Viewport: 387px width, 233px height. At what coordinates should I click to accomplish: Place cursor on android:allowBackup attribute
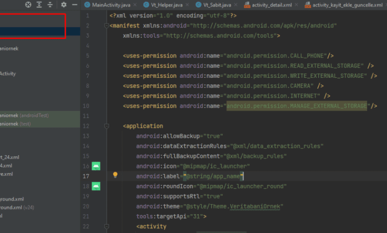point(168,136)
